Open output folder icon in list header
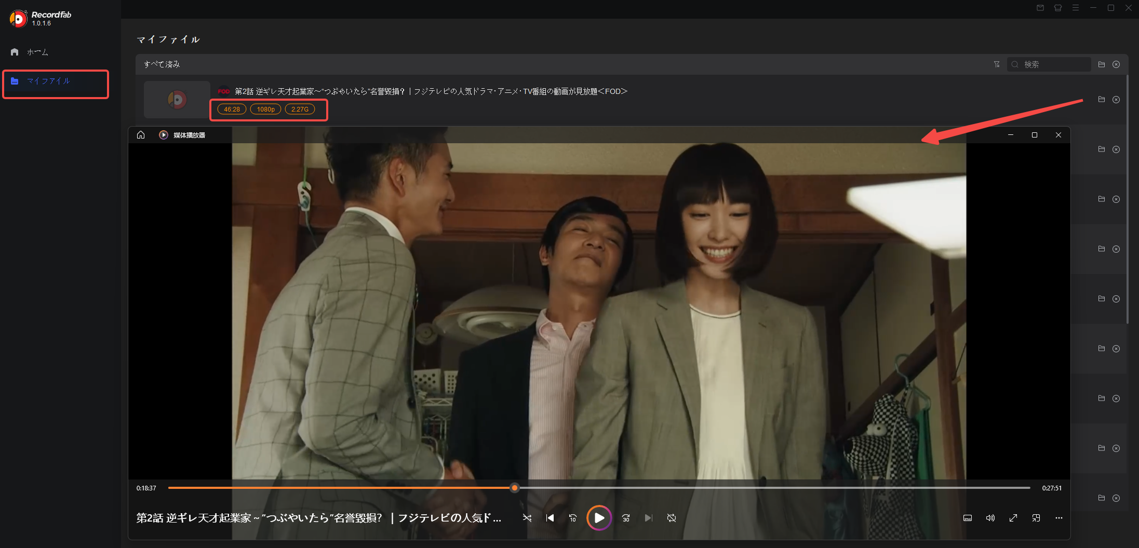This screenshot has width=1139, height=548. pos(1102,64)
